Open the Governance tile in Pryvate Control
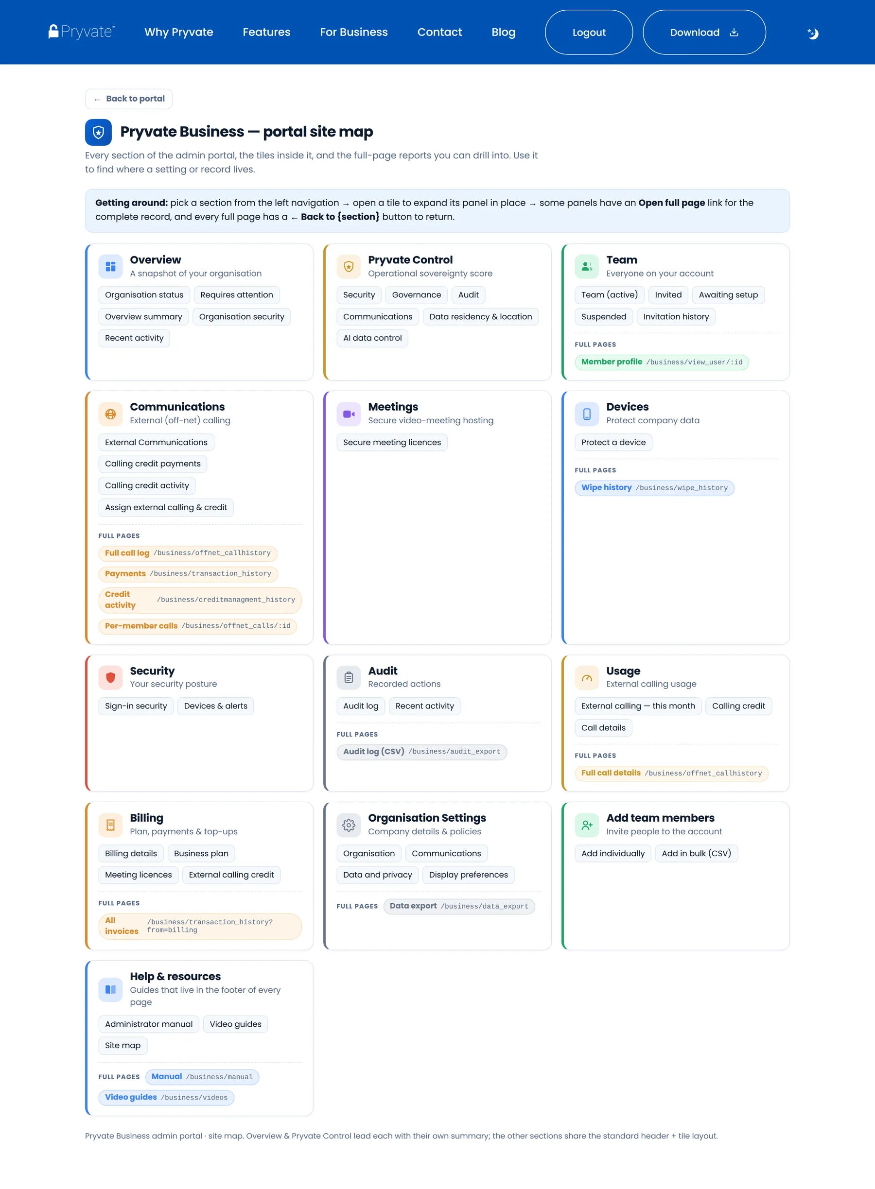 pos(416,295)
